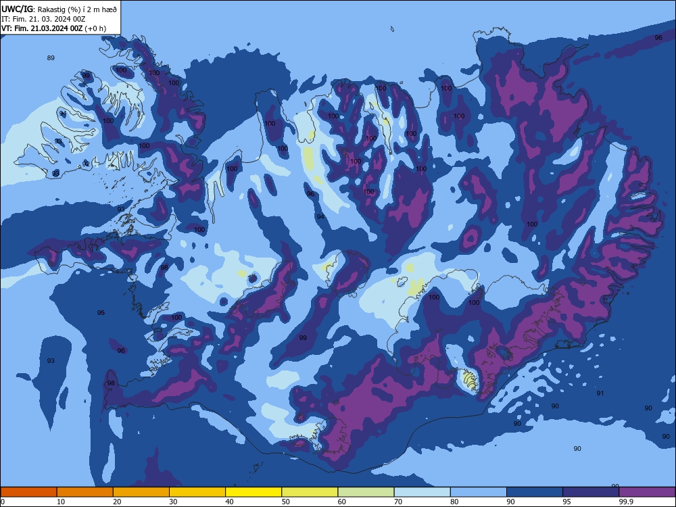The image size is (676, 507).
Task: Click the 'VT: Fim. 21.03.2024 00Z (+0 h)' line
Action: click(54, 28)
